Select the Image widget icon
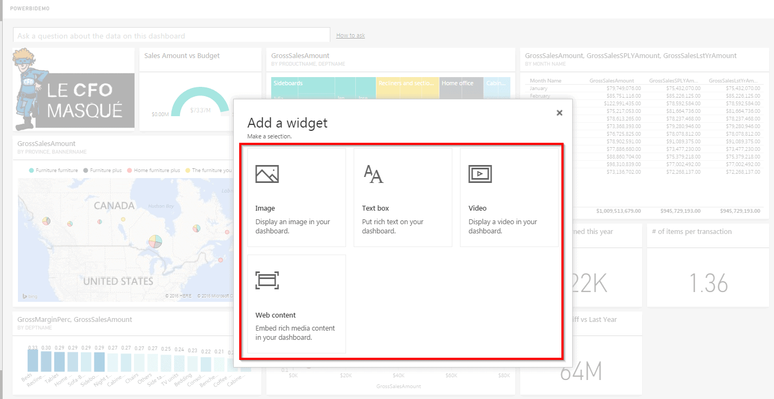Screen dimensions: 774x399 tap(267, 174)
